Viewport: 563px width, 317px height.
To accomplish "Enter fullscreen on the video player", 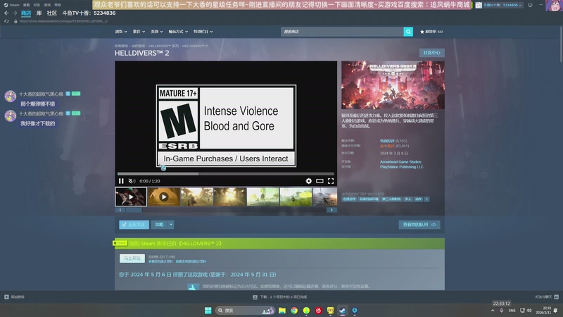I will 331,181.
